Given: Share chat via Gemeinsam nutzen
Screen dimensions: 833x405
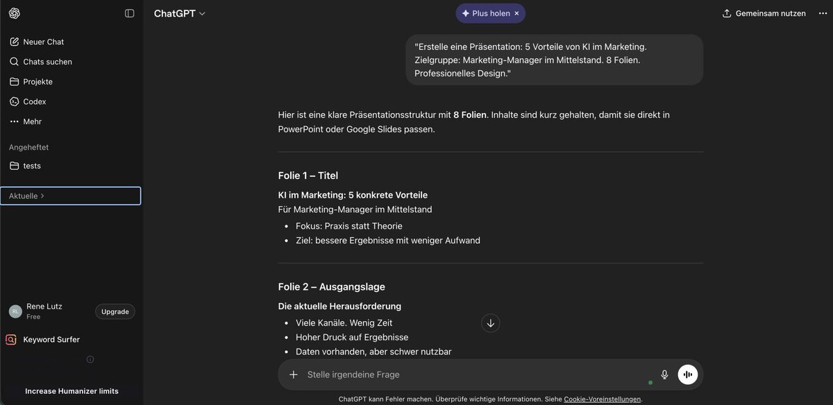Looking at the screenshot, I should pyautogui.click(x=764, y=13).
